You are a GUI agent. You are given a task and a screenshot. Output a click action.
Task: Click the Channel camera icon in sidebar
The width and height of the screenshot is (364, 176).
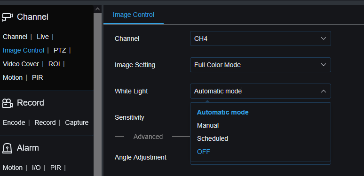8,17
